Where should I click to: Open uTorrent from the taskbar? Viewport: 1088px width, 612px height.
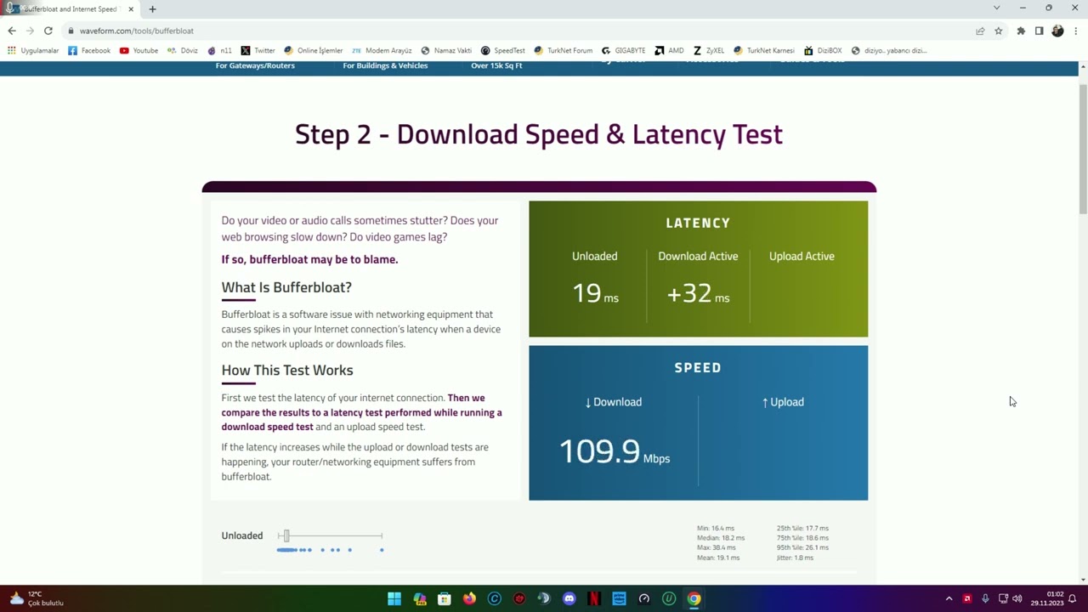[669, 598]
